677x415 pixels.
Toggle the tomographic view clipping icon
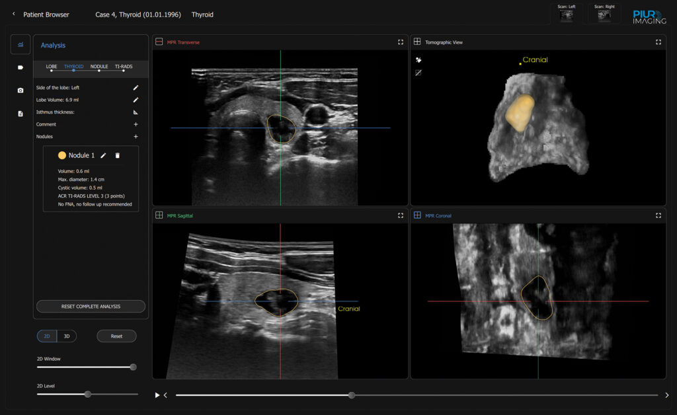point(418,73)
